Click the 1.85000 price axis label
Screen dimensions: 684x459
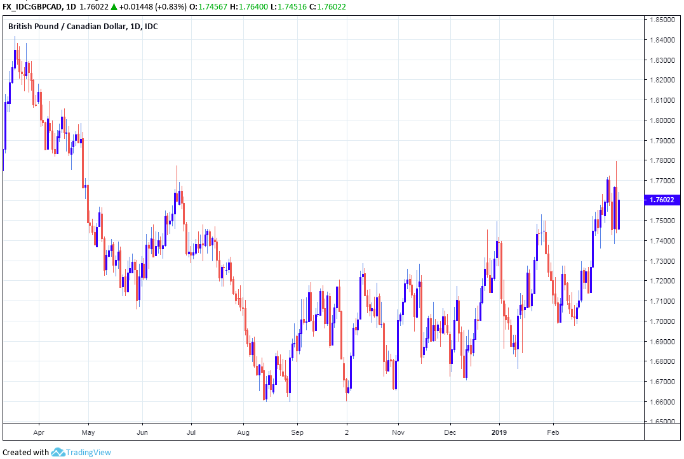click(661, 20)
